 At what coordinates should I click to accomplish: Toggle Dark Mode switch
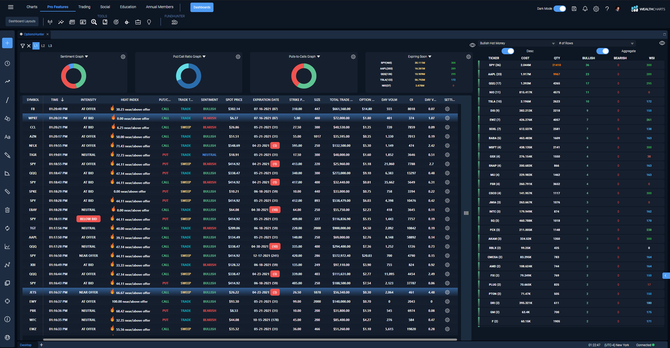click(560, 9)
